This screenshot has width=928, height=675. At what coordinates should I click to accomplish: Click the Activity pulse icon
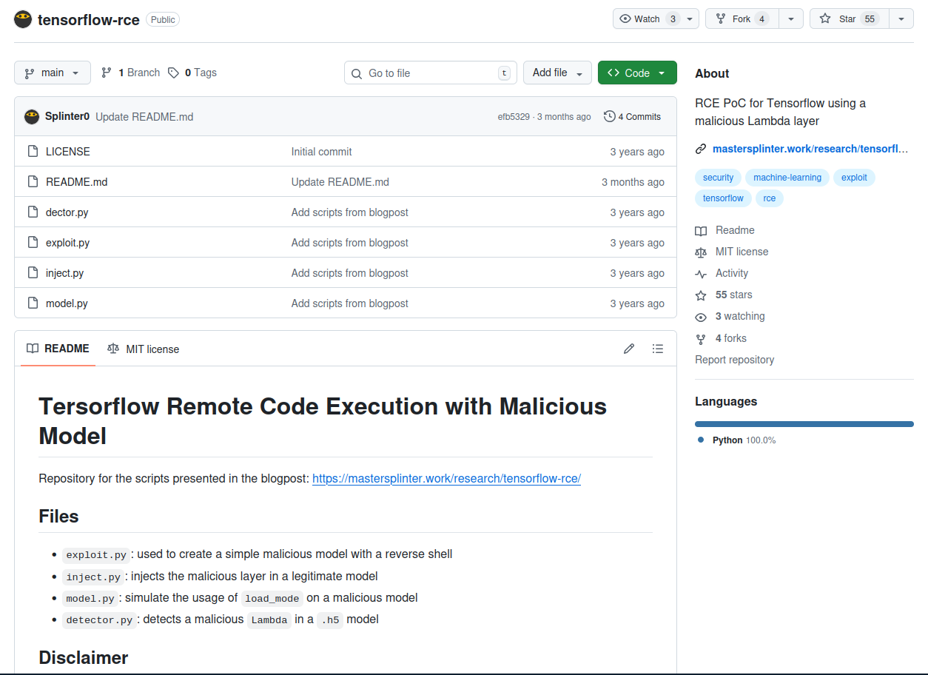(x=701, y=274)
